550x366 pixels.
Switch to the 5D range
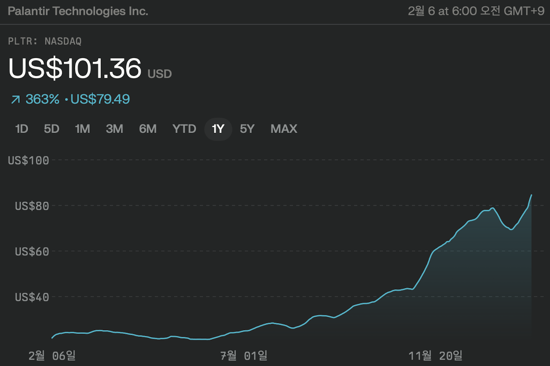tap(52, 129)
